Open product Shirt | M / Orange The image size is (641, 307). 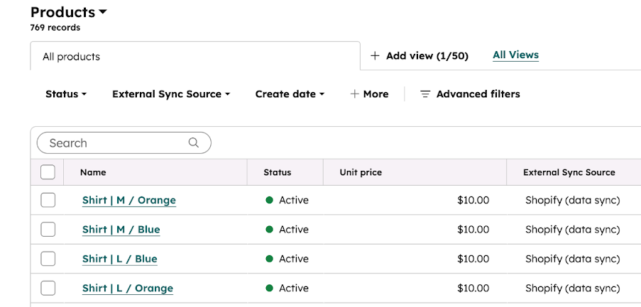(x=129, y=201)
